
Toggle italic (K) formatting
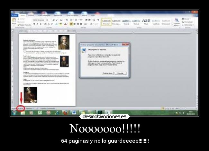coord(37,24)
